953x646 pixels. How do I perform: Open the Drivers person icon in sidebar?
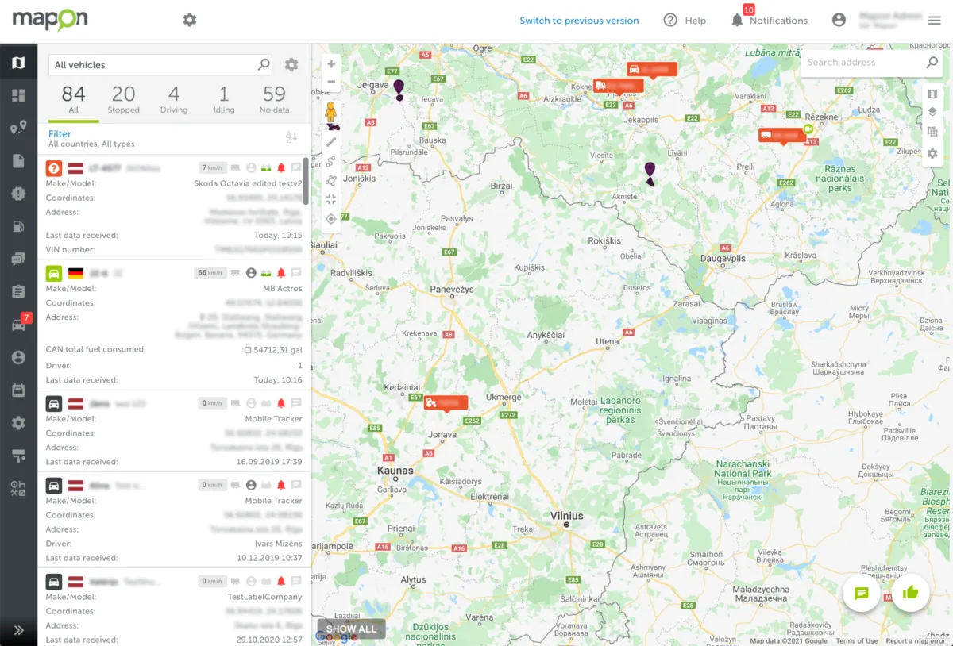pyautogui.click(x=18, y=358)
